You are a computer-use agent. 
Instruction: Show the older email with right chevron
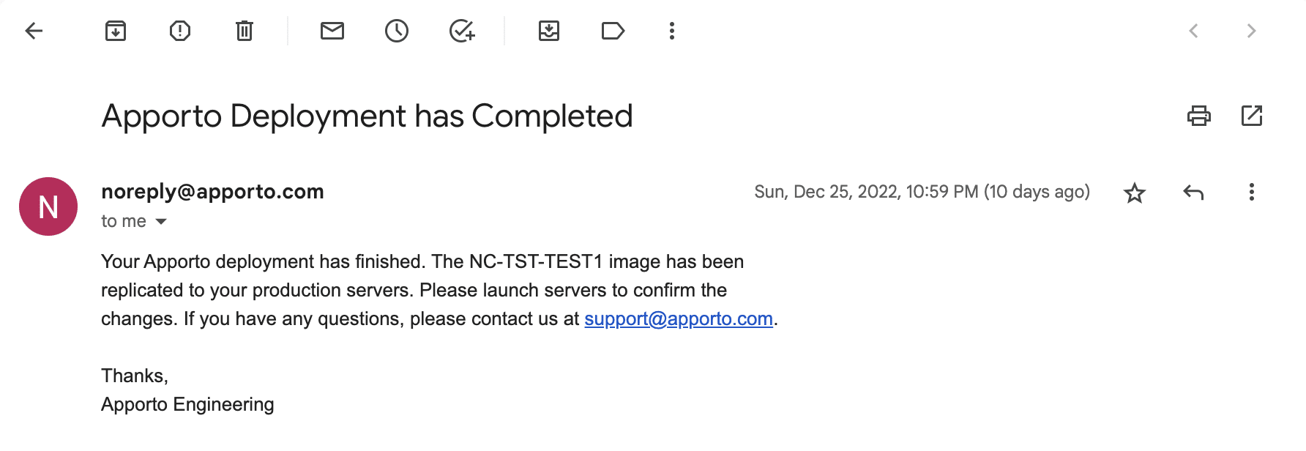1251,31
